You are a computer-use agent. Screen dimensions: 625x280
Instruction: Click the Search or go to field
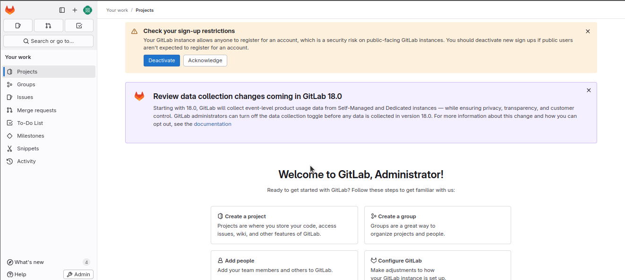(x=48, y=41)
